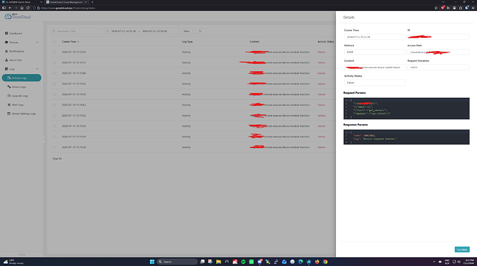The image size is (477, 266).
Task: Open Google Chrome from the taskbar
Action: click(325, 261)
